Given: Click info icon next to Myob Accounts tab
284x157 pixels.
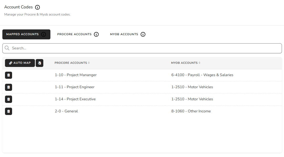Looking at the screenshot, I should (143, 34).
